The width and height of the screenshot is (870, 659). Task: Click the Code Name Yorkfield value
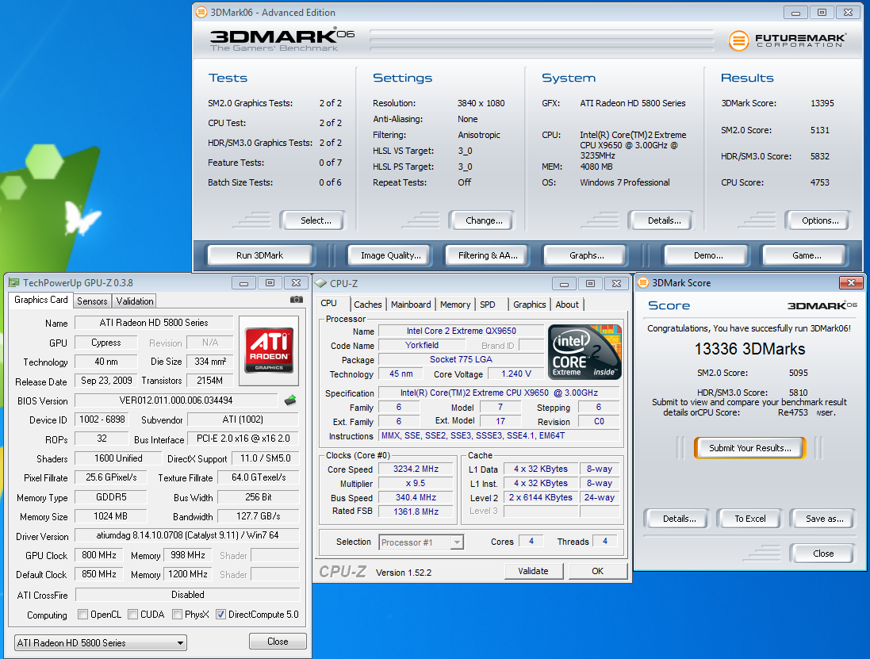pos(422,345)
